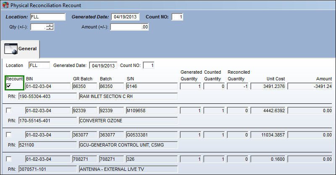Click General tab Generated Date field

coord(103,65)
